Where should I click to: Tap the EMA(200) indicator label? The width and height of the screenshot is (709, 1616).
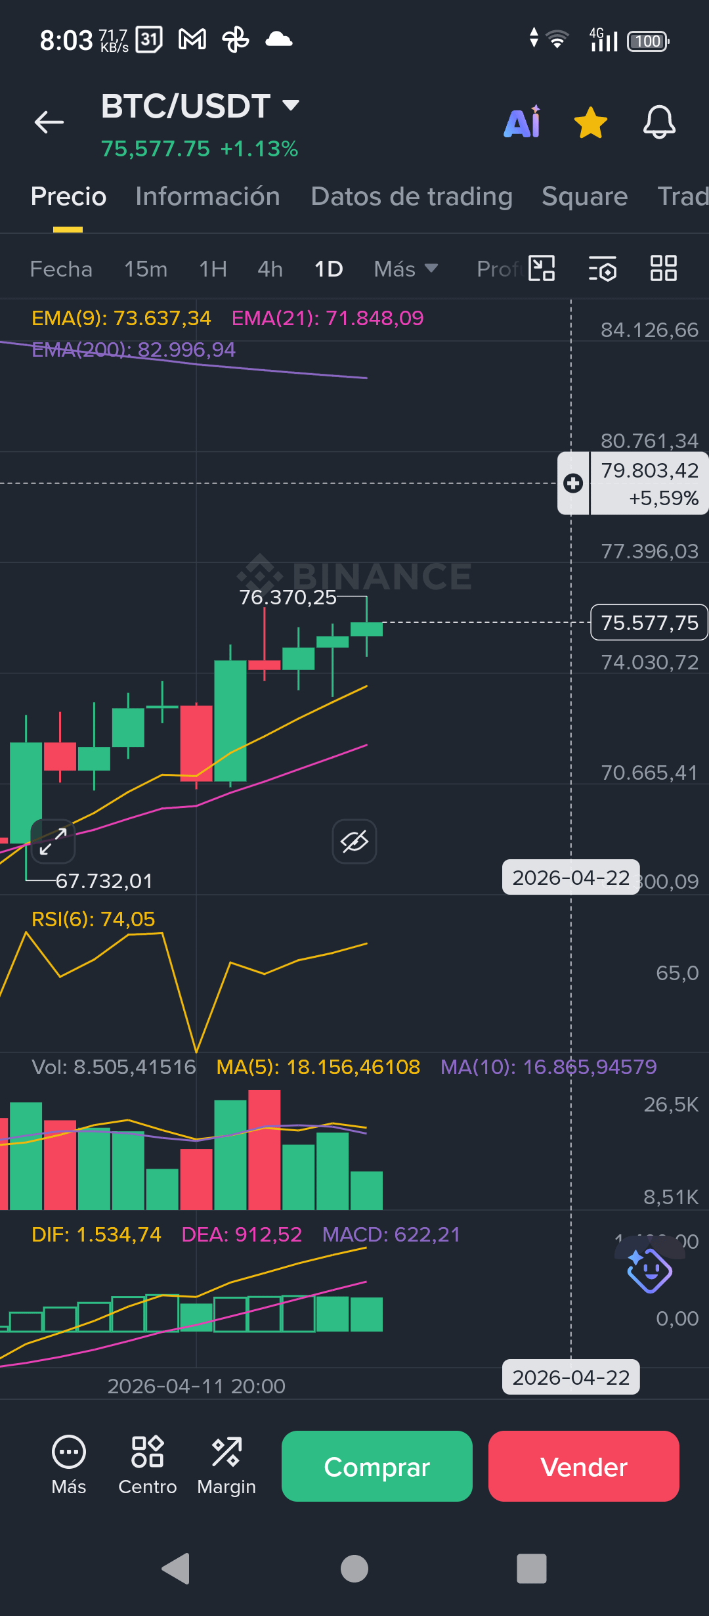133,349
